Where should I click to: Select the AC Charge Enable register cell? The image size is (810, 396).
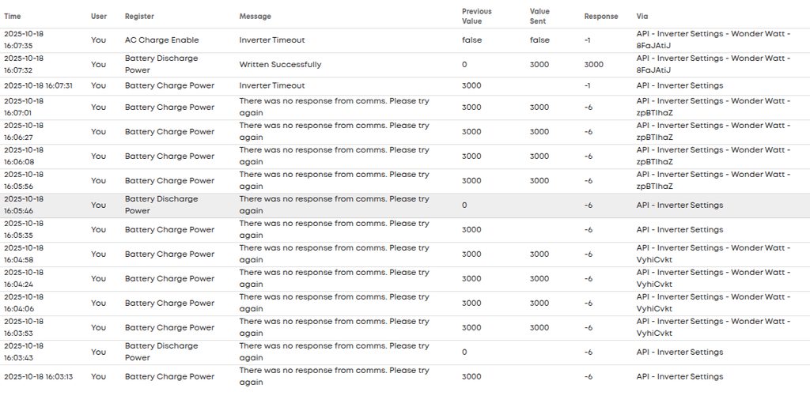point(161,40)
